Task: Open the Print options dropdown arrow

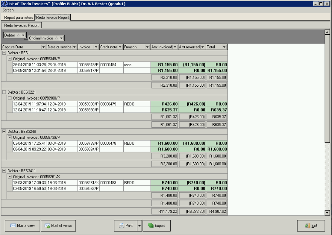Action: 139,225
